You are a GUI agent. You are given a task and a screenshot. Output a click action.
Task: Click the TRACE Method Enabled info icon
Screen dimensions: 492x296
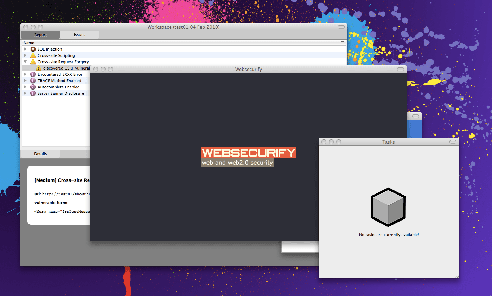point(33,81)
